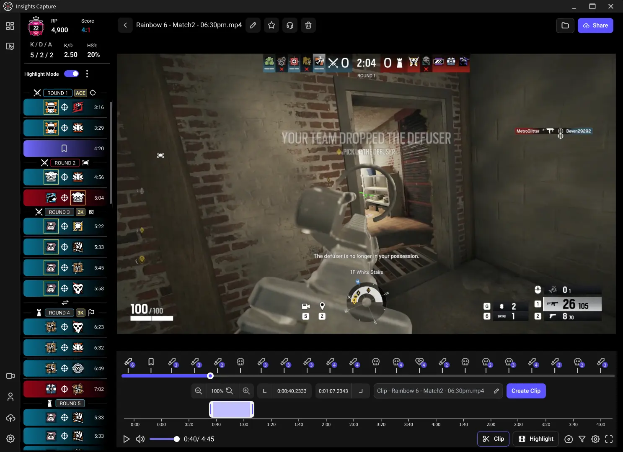Zoom out the clip timeline
The image size is (623, 452).
tap(199, 391)
